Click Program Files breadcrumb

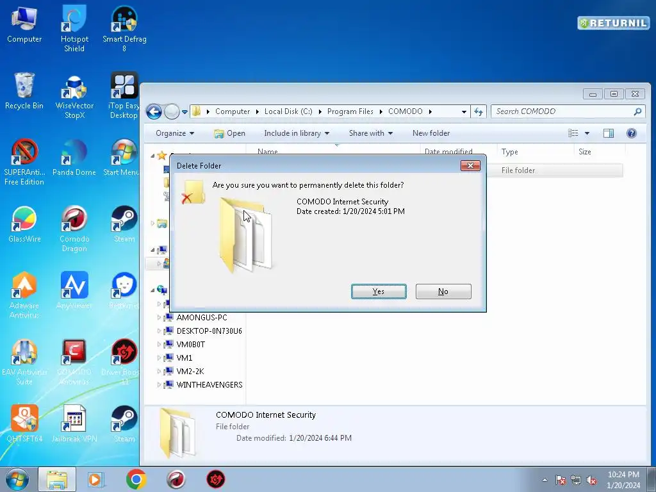[x=350, y=111]
